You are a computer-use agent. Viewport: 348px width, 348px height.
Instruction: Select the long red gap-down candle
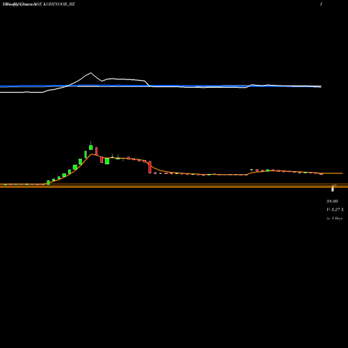point(150,167)
